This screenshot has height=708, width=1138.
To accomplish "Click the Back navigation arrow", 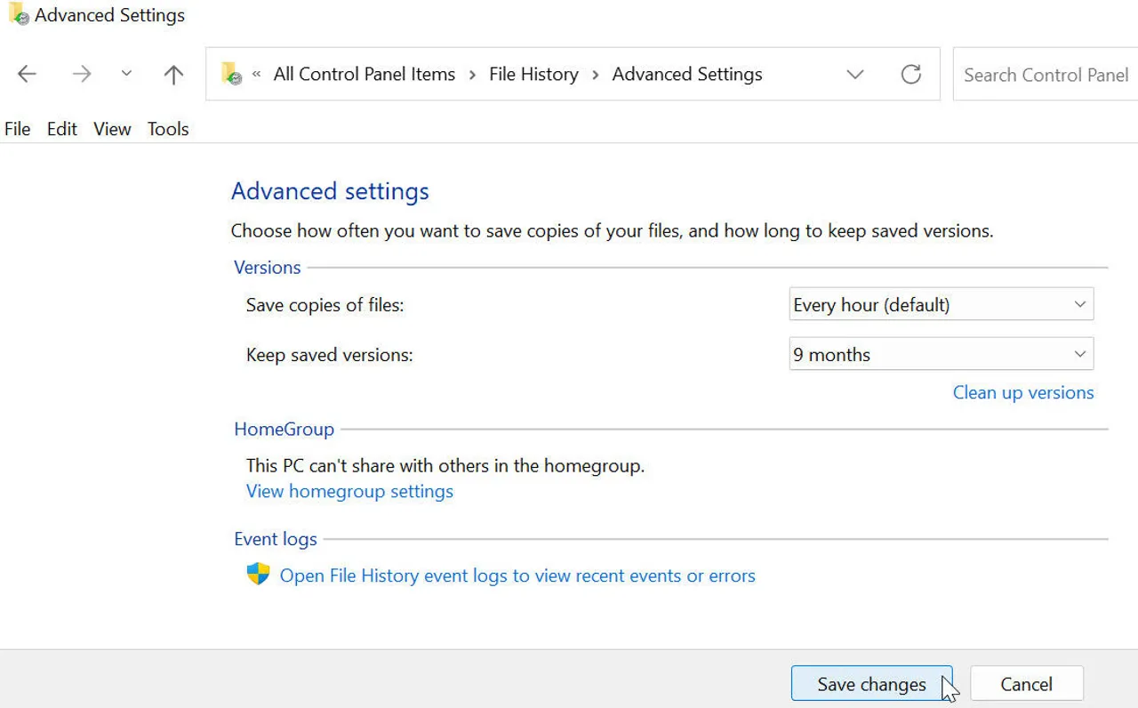I will click(x=28, y=75).
